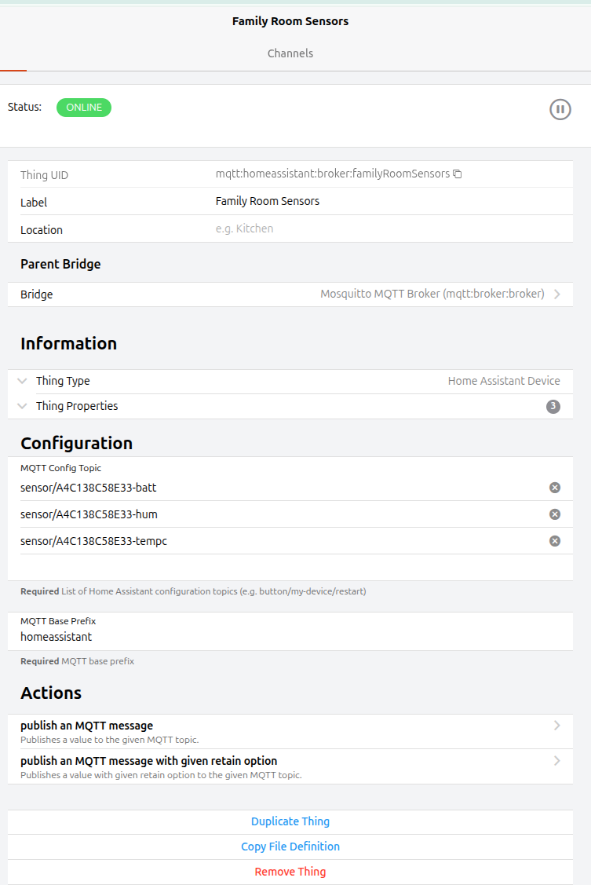Image resolution: width=591 pixels, height=885 pixels.
Task: Delete the hum config topic entry
Action: [555, 514]
